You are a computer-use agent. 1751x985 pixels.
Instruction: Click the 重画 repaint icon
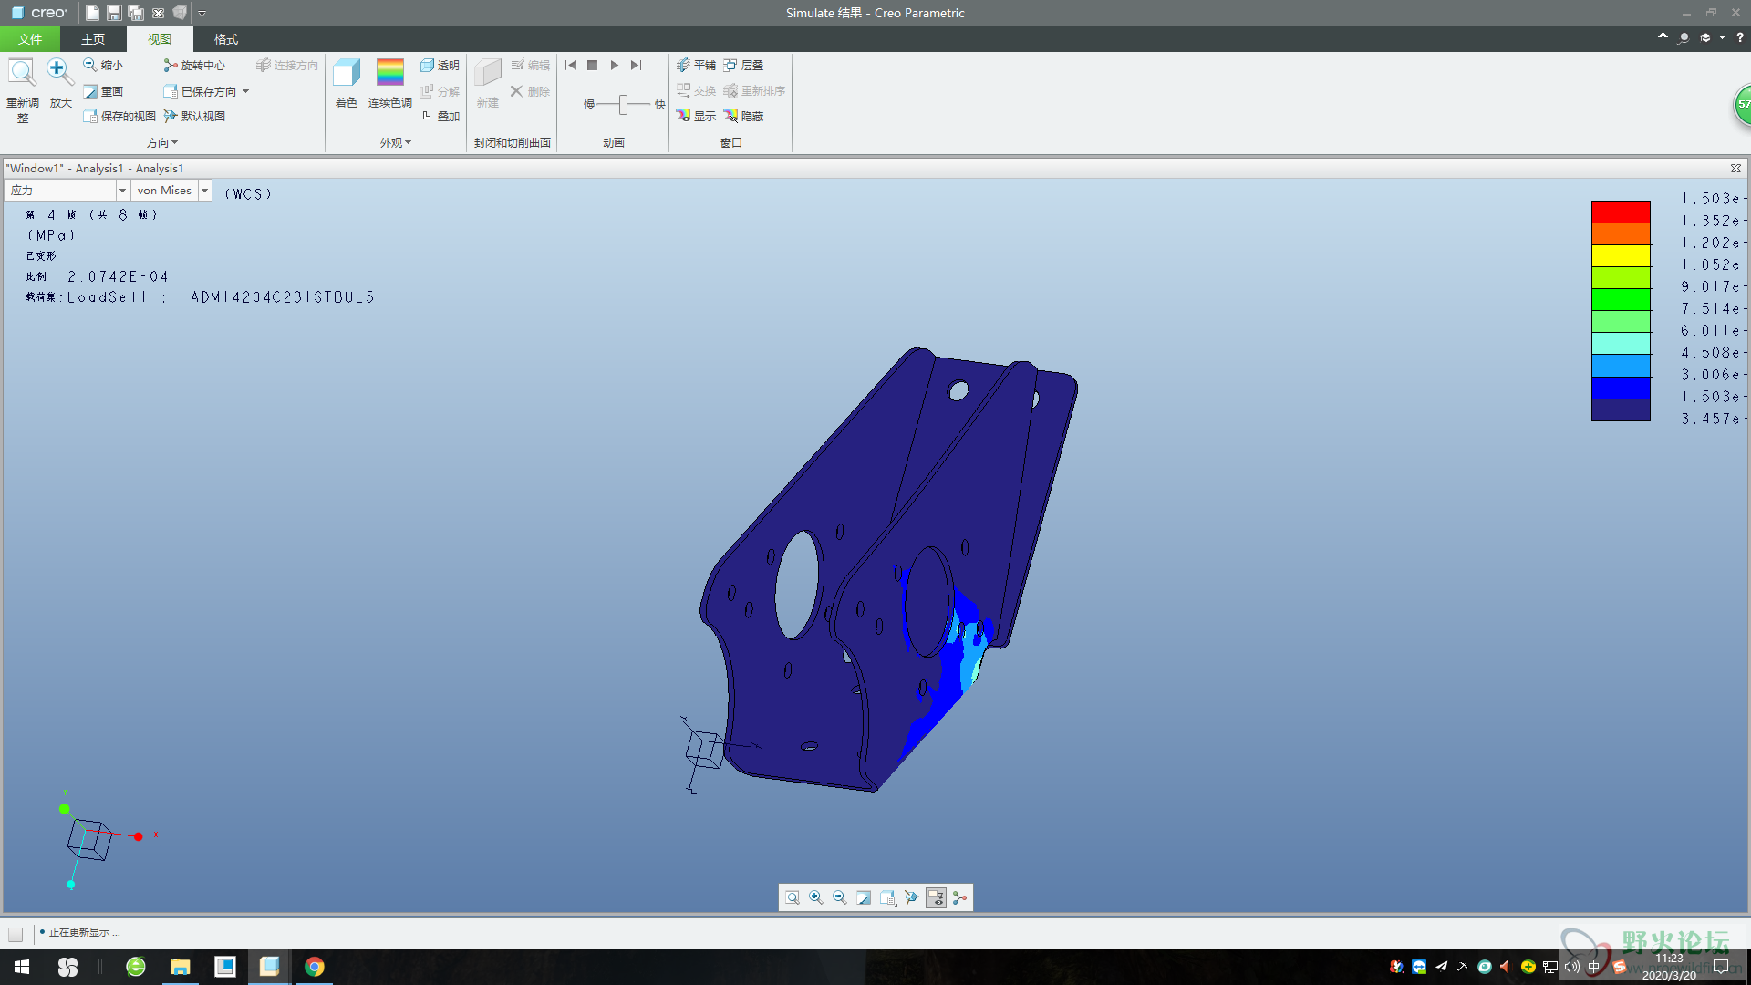pyautogui.click(x=90, y=91)
